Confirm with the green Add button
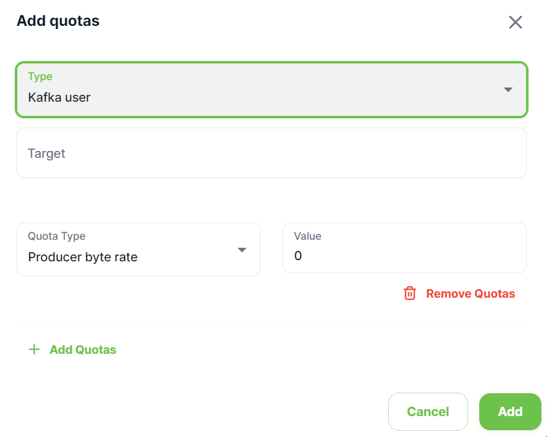 point(510,411)
